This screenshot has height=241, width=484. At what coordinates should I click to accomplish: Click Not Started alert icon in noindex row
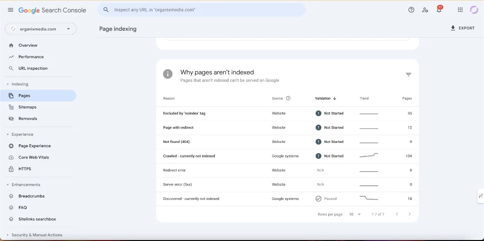pyautogui.click(x=318, y=113)
